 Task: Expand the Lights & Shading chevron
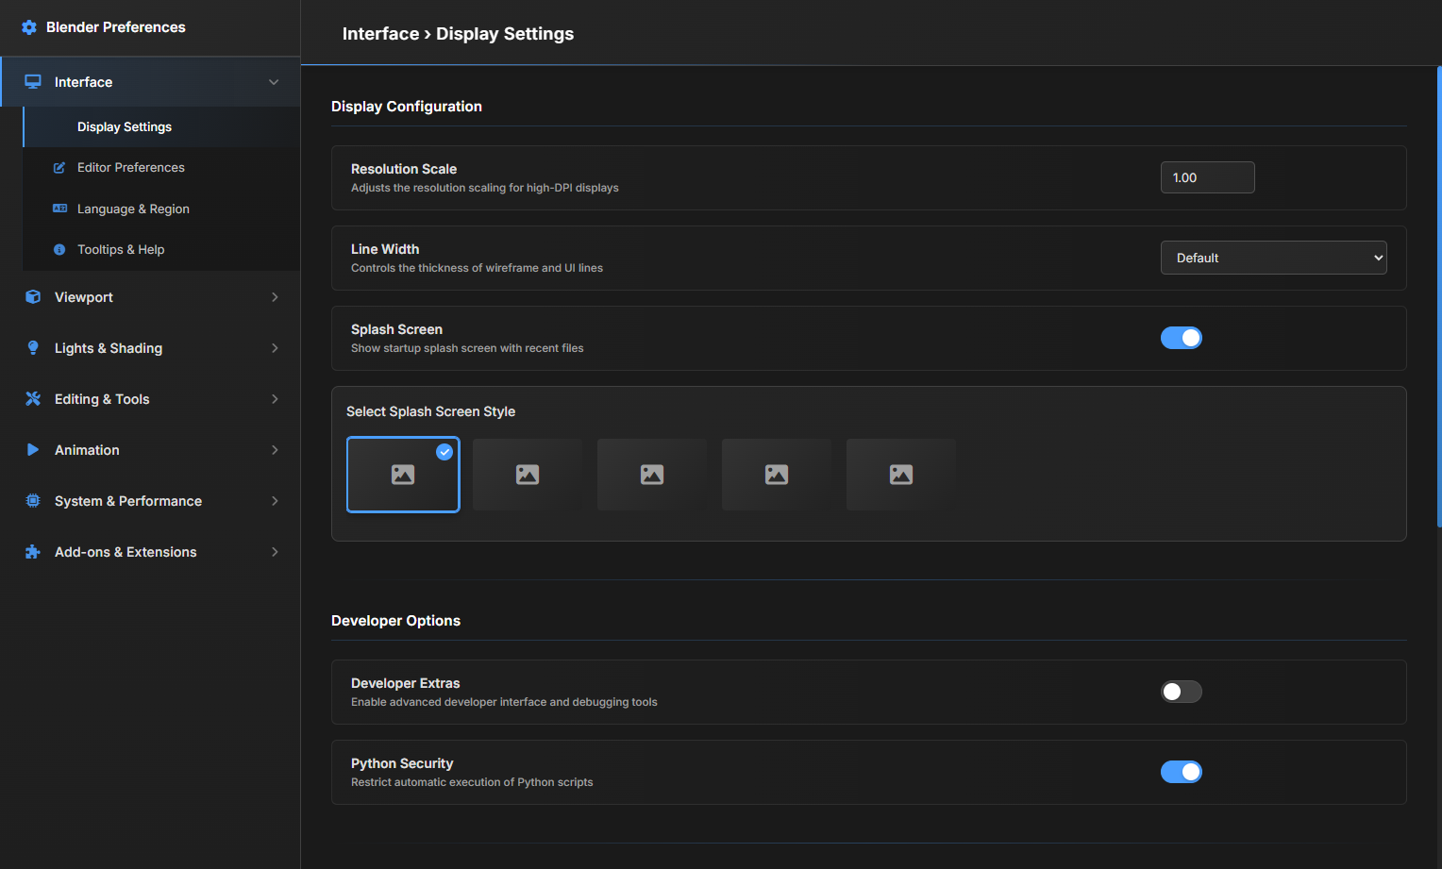(275, 348)
